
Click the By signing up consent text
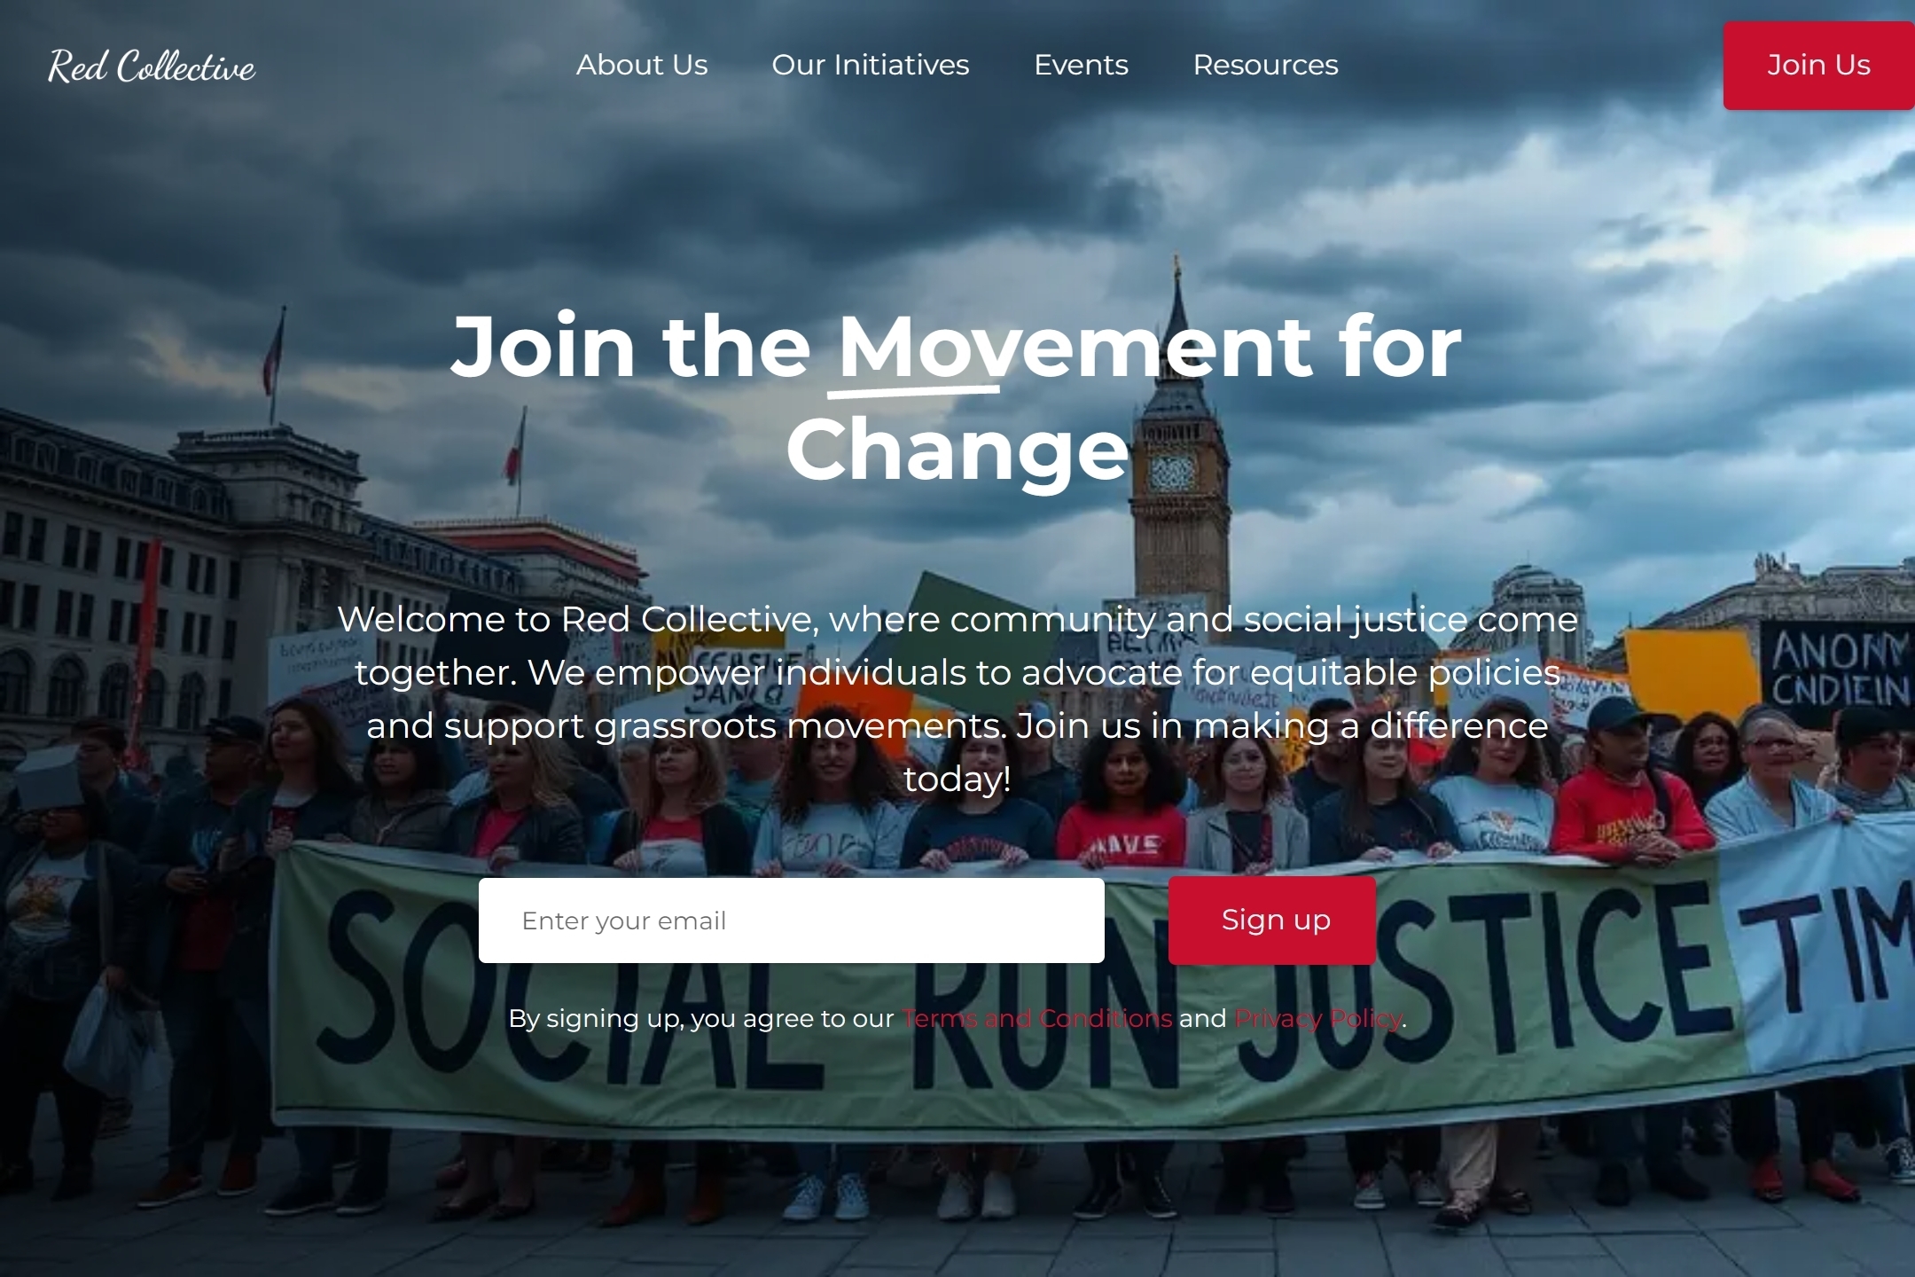[957, 1018]
